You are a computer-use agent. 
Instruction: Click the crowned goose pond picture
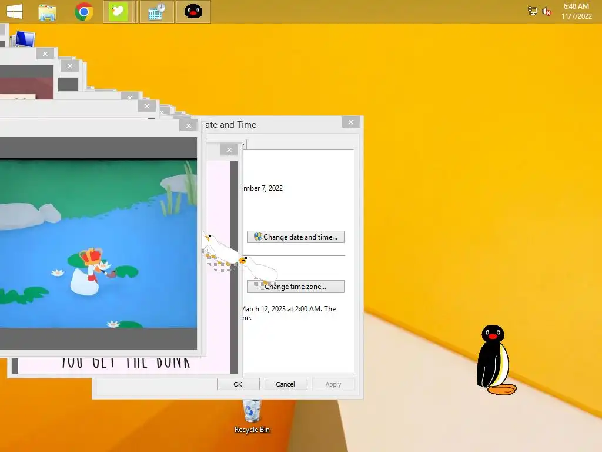pos(98,244)
